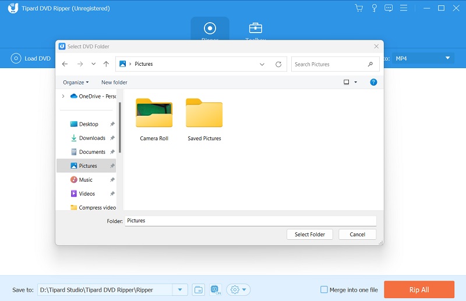The width and height of the screenshot is (466, 301).
Task: Toggle hardware acceleration chip icon
Action: click(x=215, y=290)
